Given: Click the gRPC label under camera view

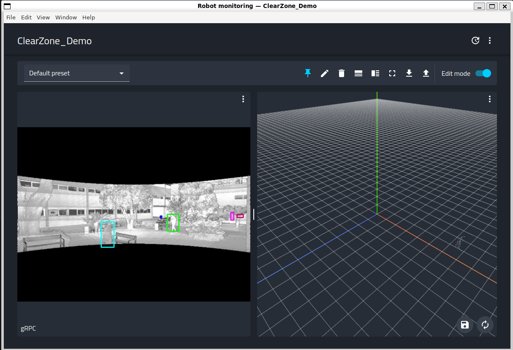Looking at the screenshot, I should click(28, 329).
